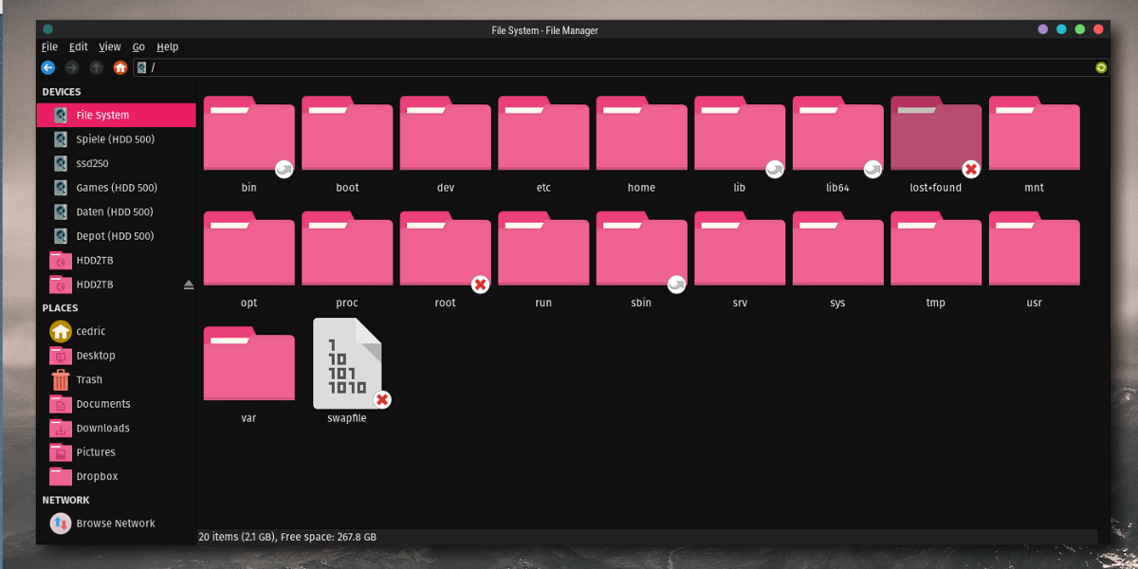
Task: Click the path bar showing /
Action: point(621,67)
